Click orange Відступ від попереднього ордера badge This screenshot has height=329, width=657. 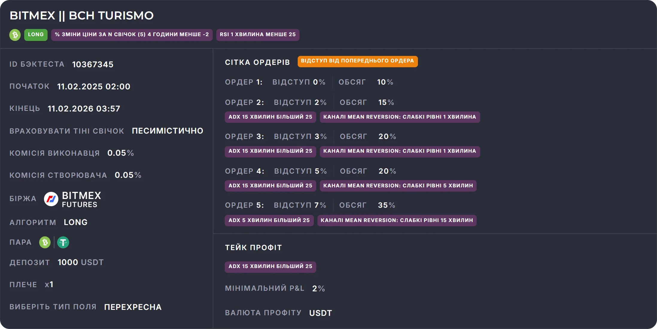tap(358, 61)
